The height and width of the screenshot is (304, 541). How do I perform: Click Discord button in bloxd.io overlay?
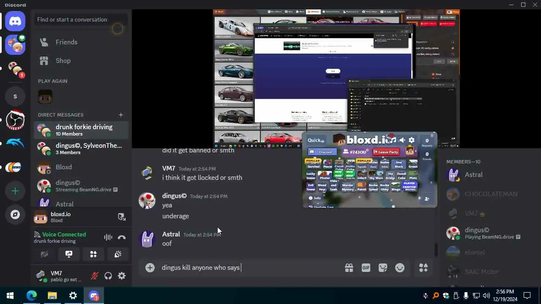click(322, 152)
